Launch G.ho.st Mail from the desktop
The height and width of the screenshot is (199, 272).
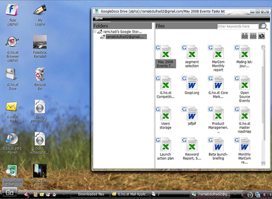[x=12, y=112]
